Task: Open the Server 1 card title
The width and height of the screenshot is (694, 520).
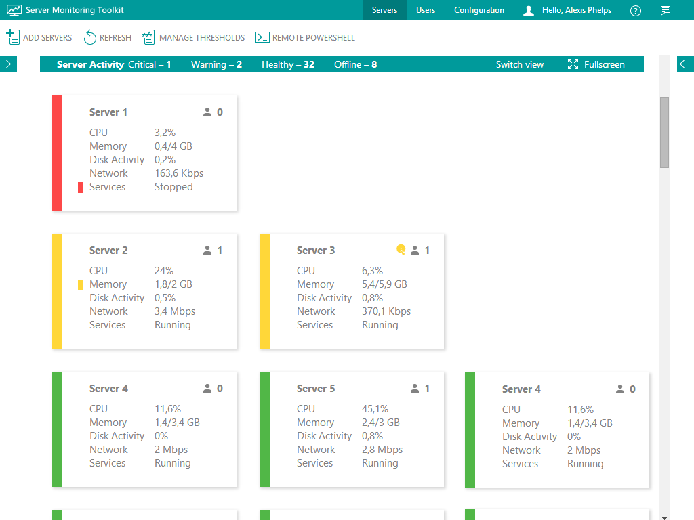Action: pos(108,112)
